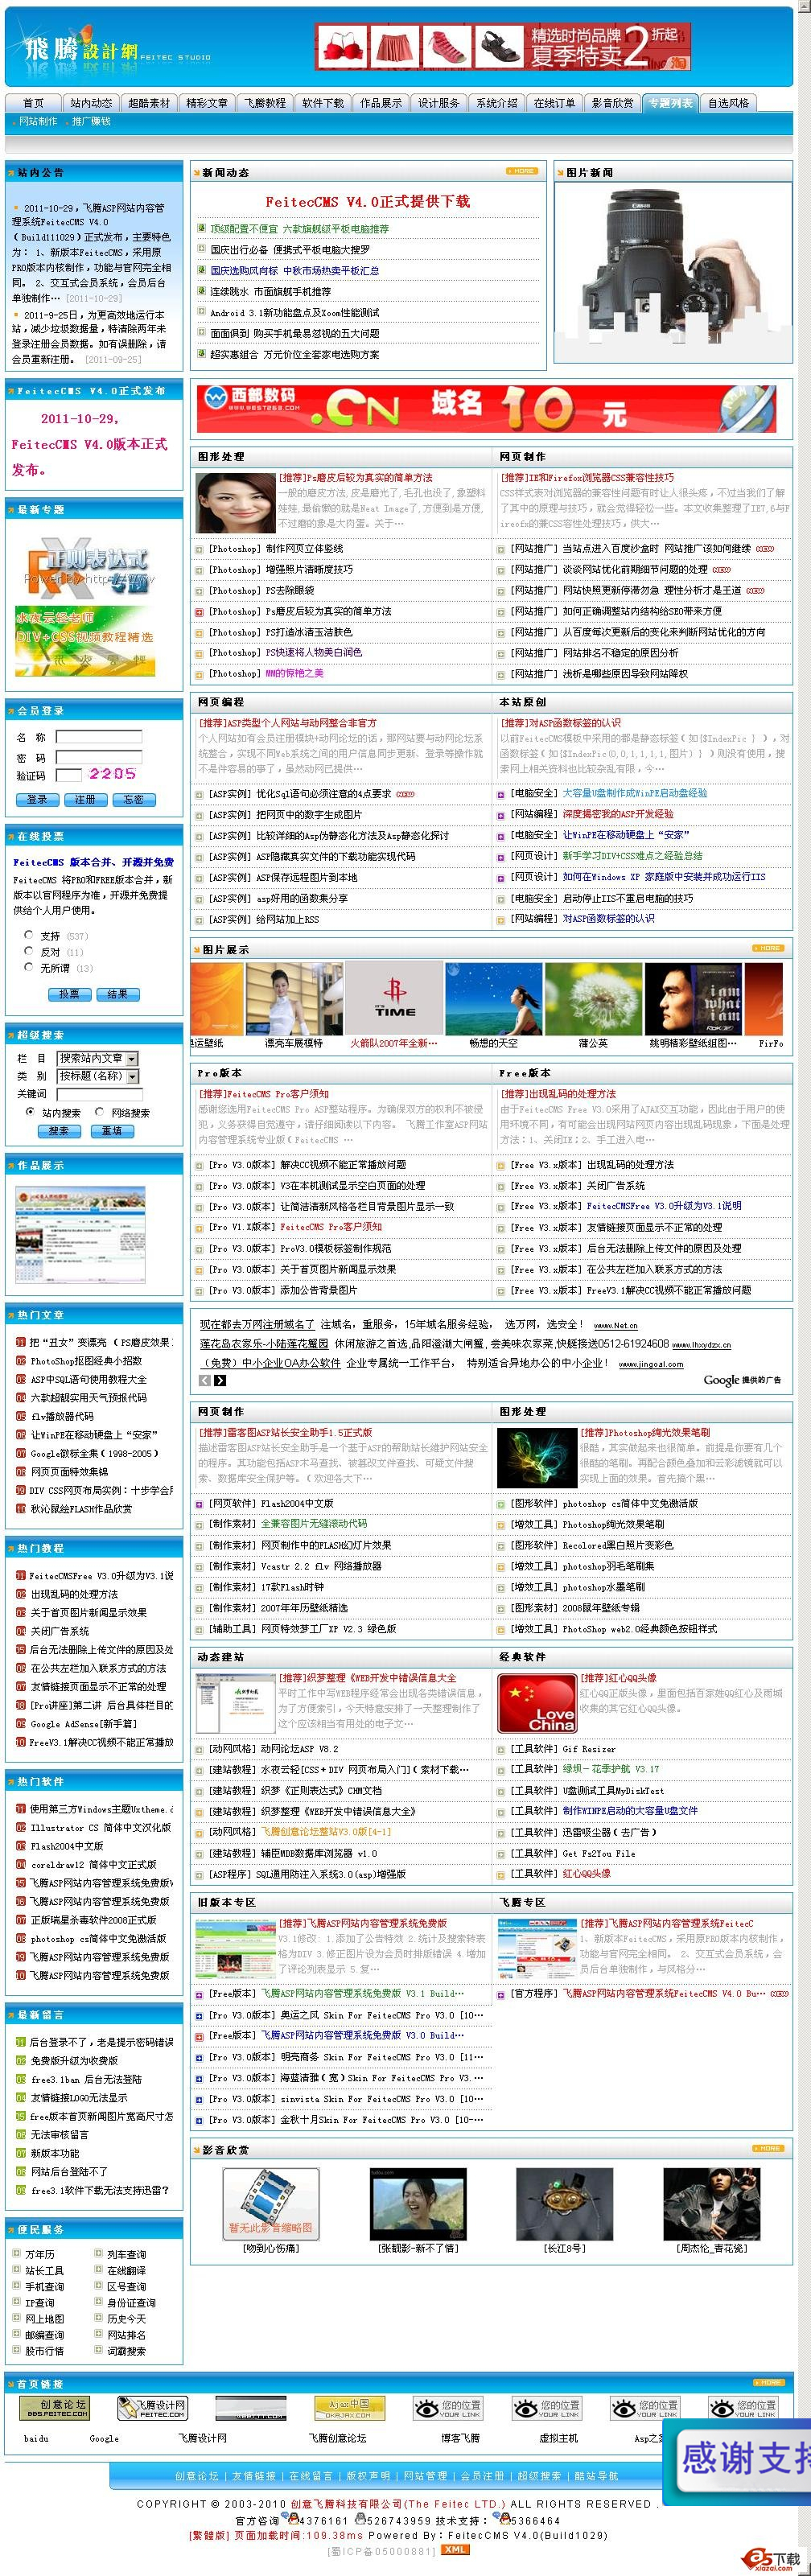Select the 无所谓 vote option
Screen dimensions: 811x2576
point(28,967)
